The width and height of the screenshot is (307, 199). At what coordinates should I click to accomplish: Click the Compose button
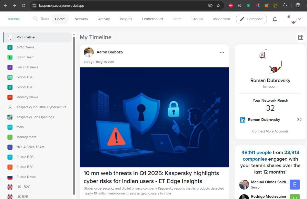251,19
